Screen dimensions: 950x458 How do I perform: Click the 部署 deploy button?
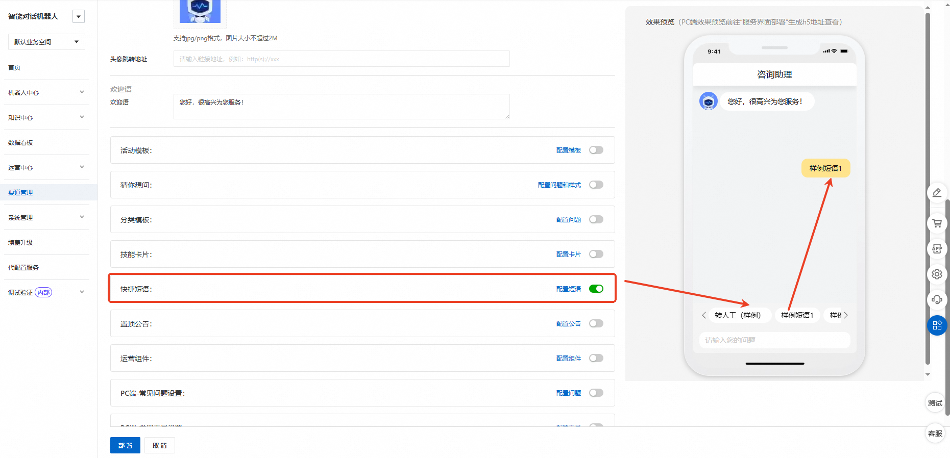(125, 445)
